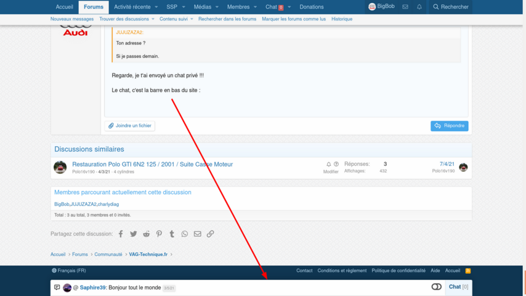Click the Répondre button
This screenshot has height=296, width=526.
coord(449,126)
